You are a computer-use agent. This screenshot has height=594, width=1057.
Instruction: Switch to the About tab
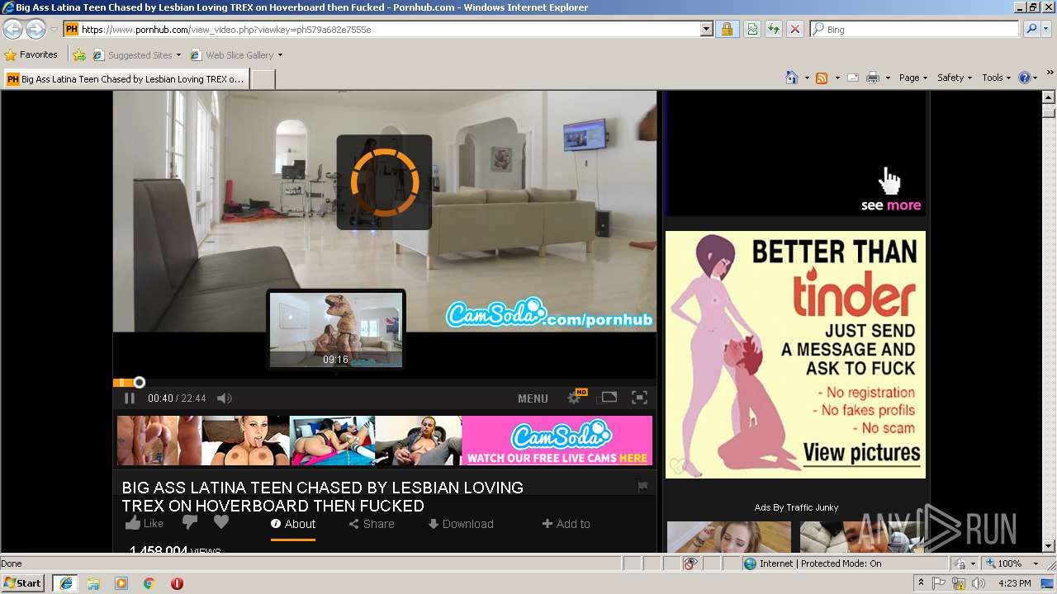[293, 524]
